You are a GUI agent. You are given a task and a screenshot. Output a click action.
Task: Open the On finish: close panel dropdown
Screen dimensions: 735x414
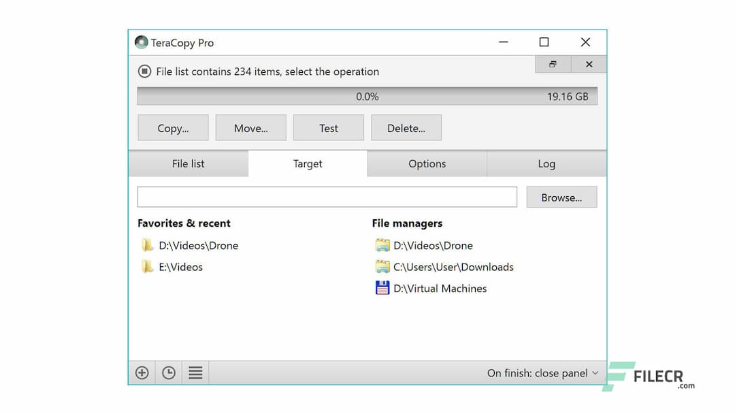pos(541,373)
